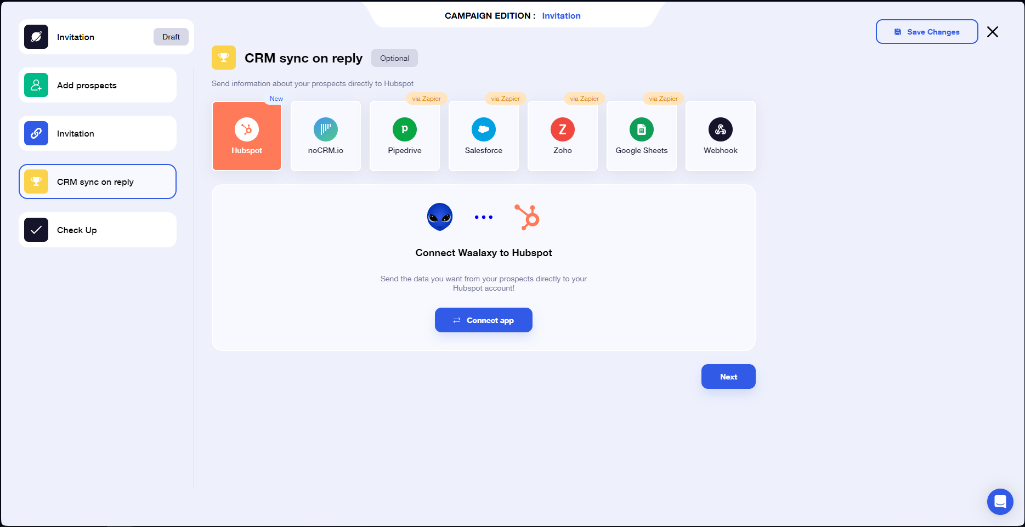Choose the noCRM.io integration card
1025x527 pixels.
pyautogui.click(x=326, y=136)
